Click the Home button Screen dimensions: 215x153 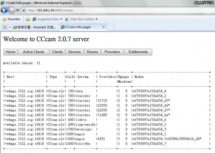coord(10,52)
